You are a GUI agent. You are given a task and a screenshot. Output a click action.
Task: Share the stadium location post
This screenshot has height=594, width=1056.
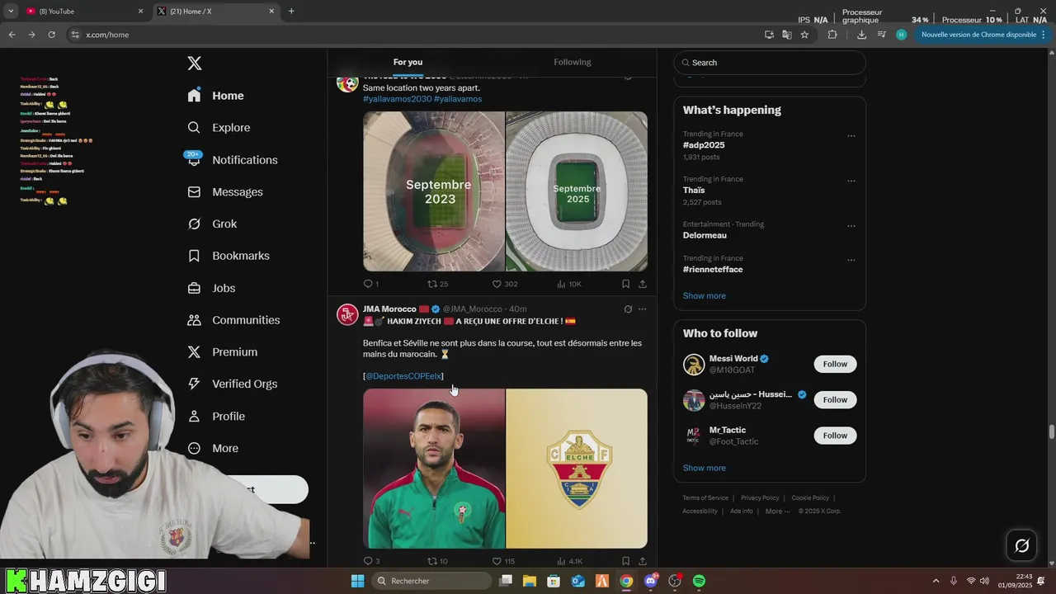coord(643,284)
